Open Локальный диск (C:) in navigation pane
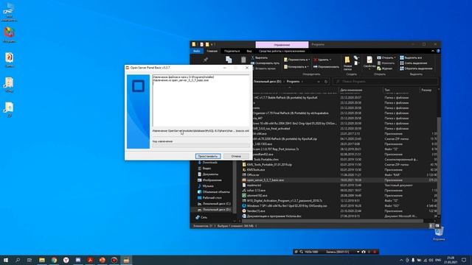472x265 pixels. tap(216, 204)
